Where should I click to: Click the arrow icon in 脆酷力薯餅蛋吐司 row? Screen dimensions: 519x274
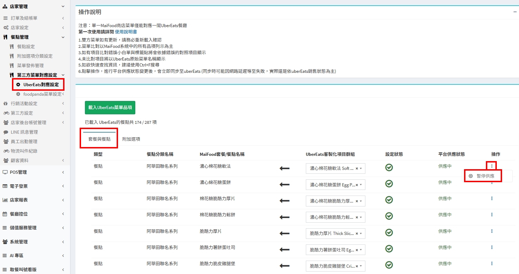click(x=284, y=250)
